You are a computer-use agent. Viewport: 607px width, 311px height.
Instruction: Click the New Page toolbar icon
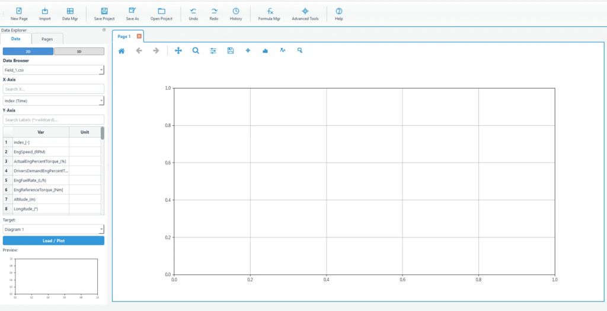[19, 14]
